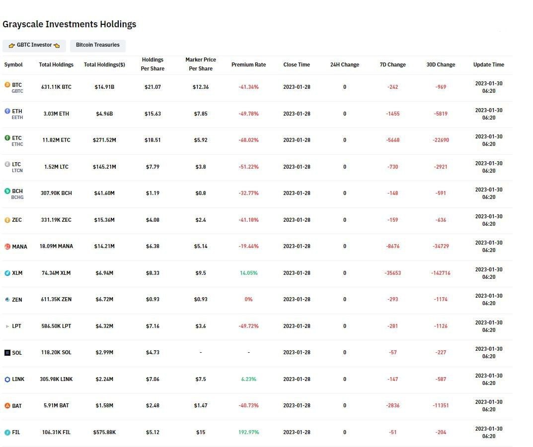The image size is (533, 447).
Task: Select the '-22690' 30D change for ETC
Action: pos(441,140)
